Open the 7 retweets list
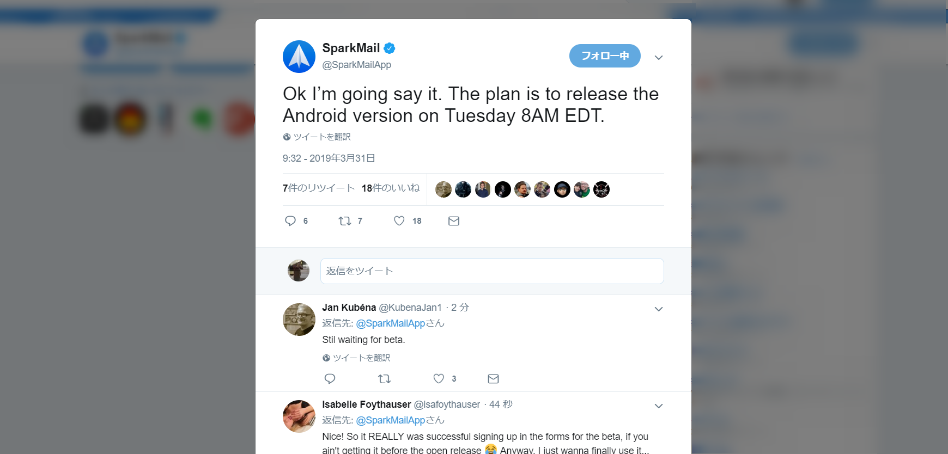Image resolution: width=948 pixels, height=454 pixels. point(319,188)
